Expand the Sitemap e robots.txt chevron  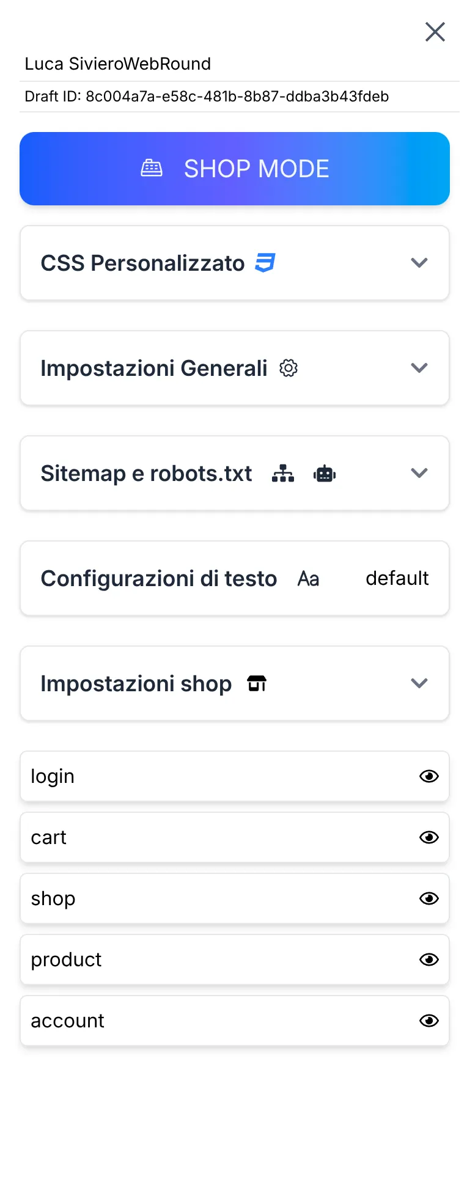(419, 473)
